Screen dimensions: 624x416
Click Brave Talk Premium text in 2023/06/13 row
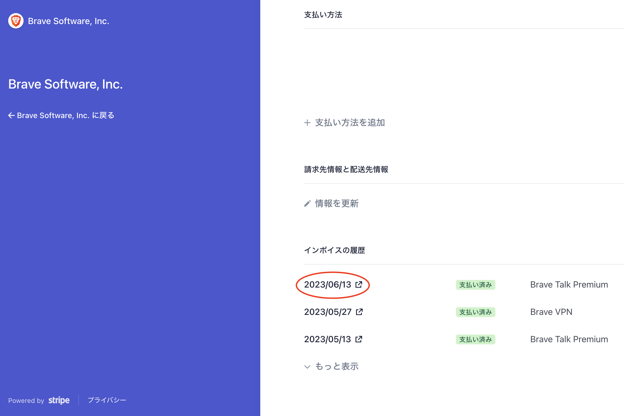[x=569, y=285]
